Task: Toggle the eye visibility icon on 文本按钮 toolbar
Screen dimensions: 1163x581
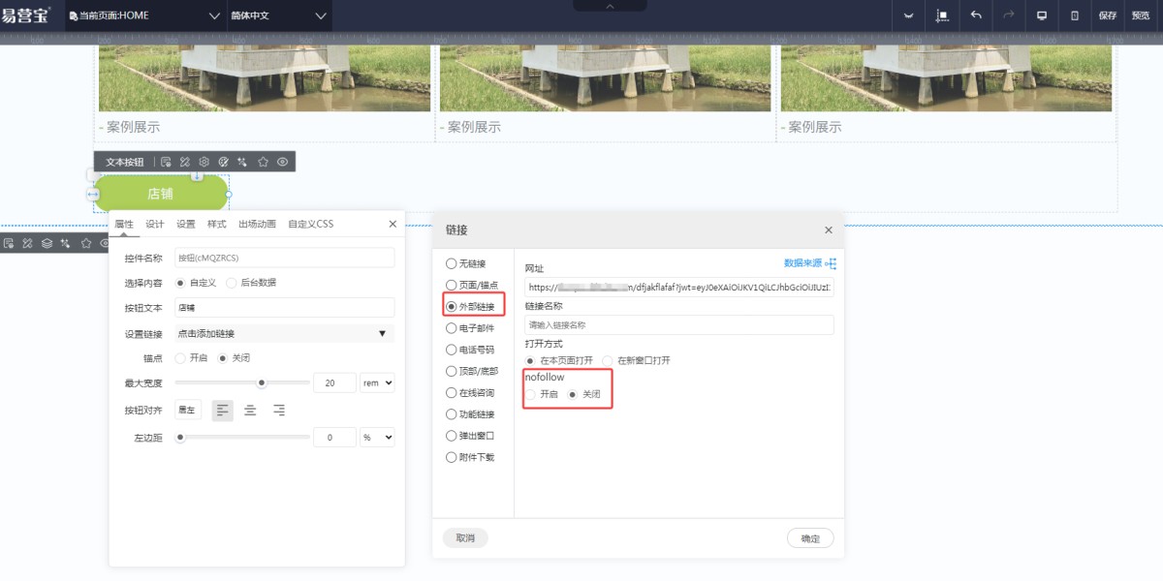Action: pos(282,162)
